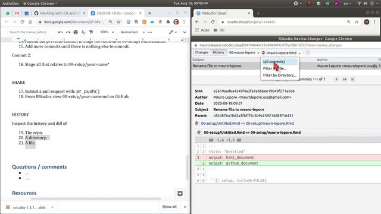The image size is (381, 214).
Task: Open the mauro-lepore.Rmd file filter dropdown
Action: 281,53
